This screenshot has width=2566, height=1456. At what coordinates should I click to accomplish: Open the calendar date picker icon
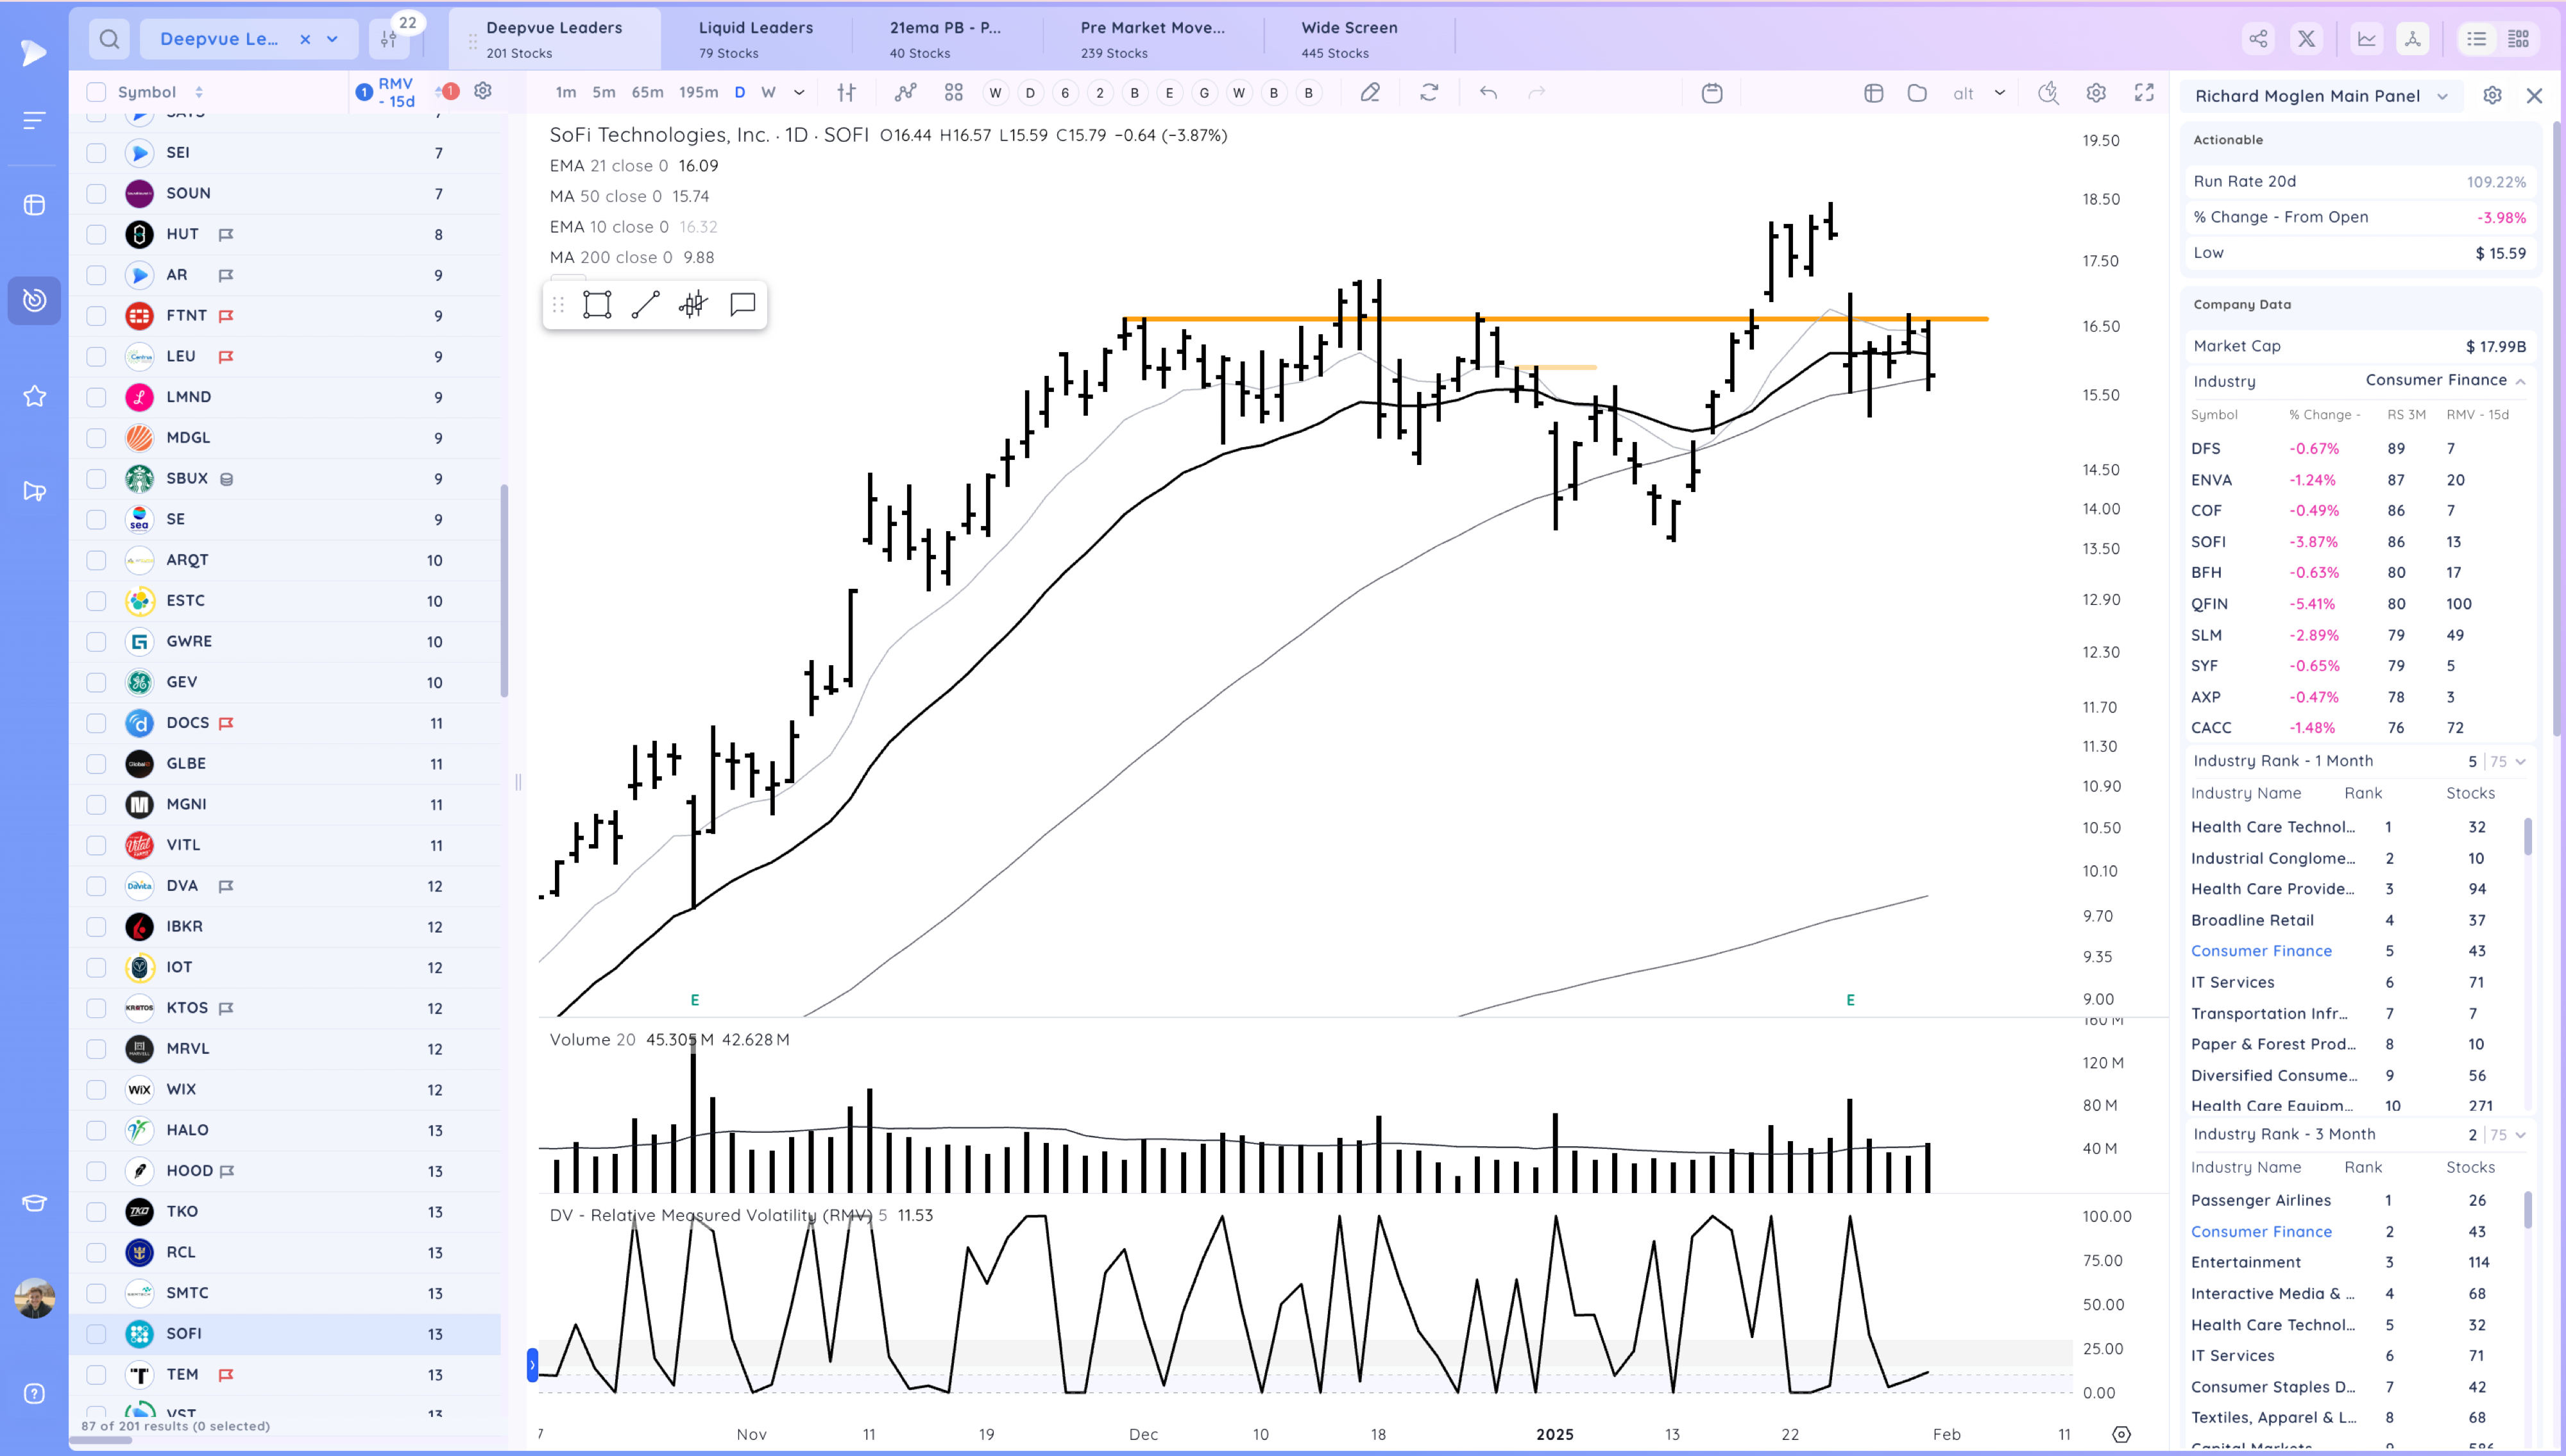(x=1712, y=93)
